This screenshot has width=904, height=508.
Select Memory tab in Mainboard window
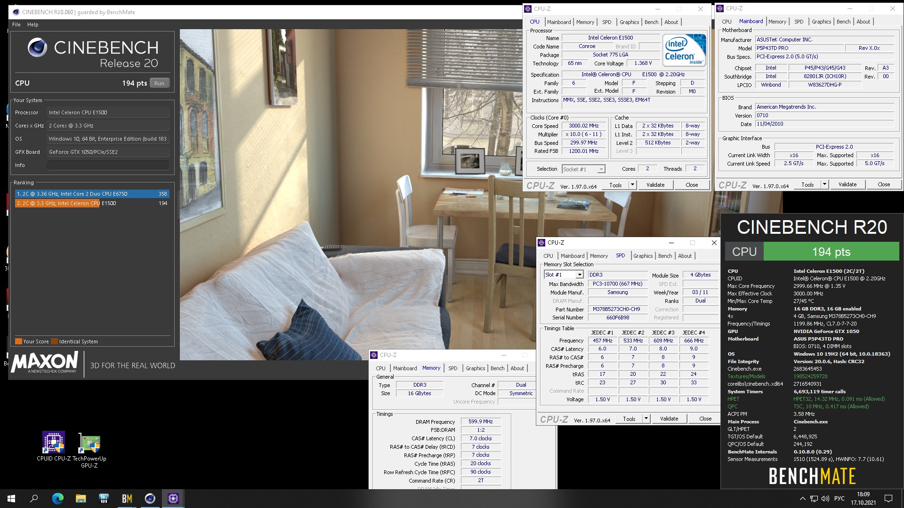pos(777,22)
